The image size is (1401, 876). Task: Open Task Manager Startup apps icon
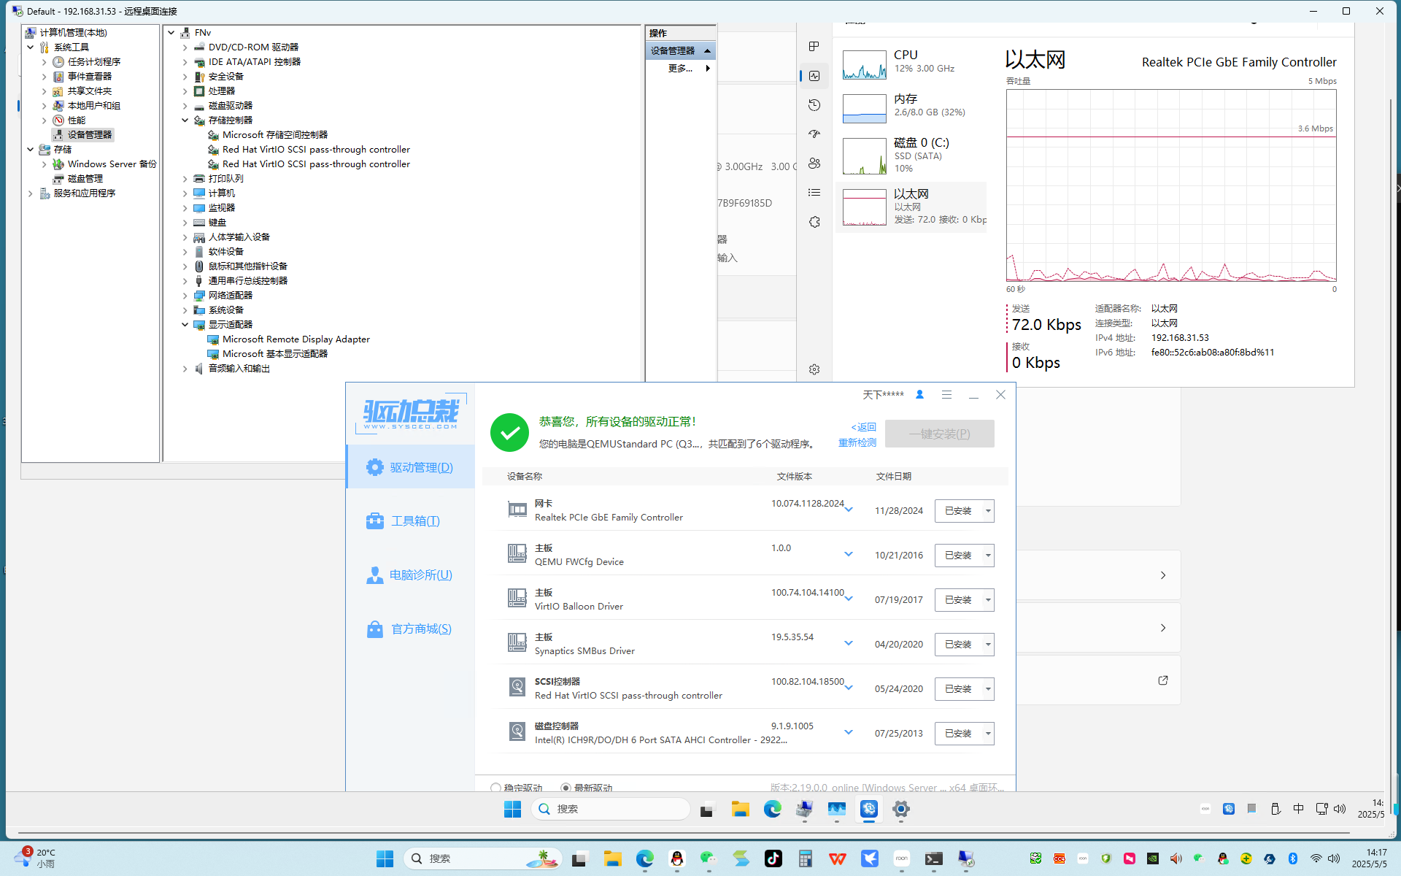click(814, 134)
